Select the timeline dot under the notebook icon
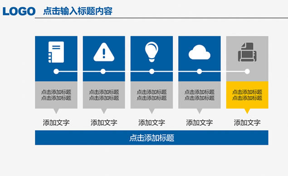The width and height of the screenshot is (288, 176). click(56, 71)
